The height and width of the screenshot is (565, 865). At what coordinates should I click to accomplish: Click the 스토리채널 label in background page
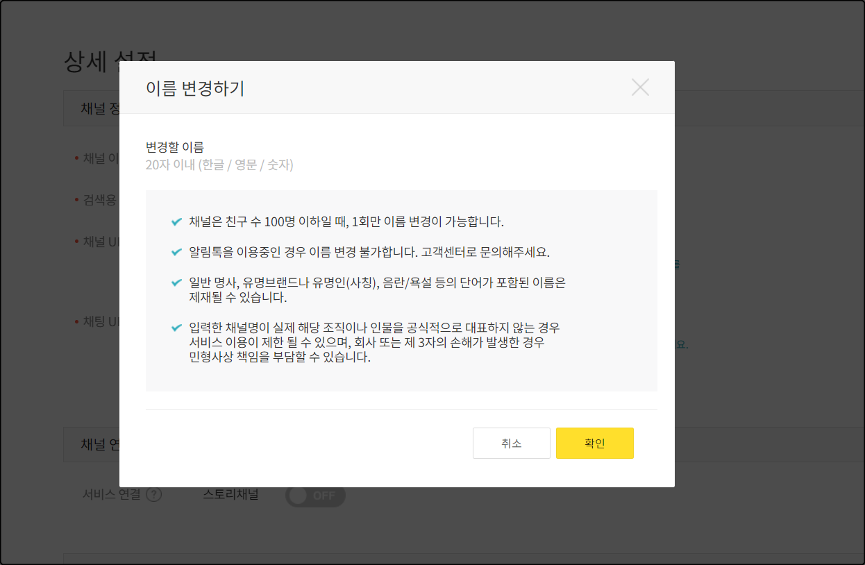[230, 495]
